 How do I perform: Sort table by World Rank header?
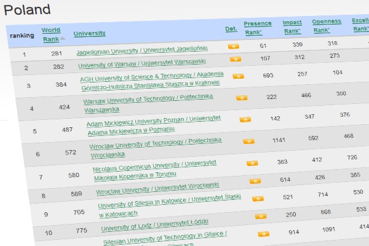[51, 34]
